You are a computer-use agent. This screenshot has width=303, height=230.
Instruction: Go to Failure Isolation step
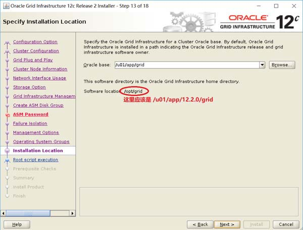pyautogui.click(x=30, y=124)
